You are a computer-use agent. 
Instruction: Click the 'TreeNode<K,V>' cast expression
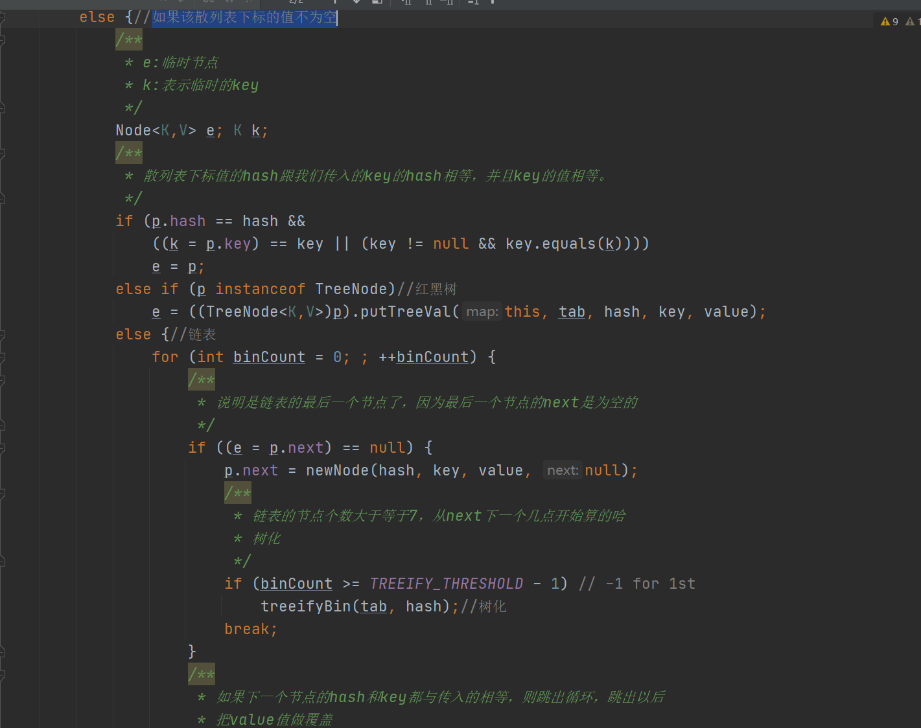point(265,312)
